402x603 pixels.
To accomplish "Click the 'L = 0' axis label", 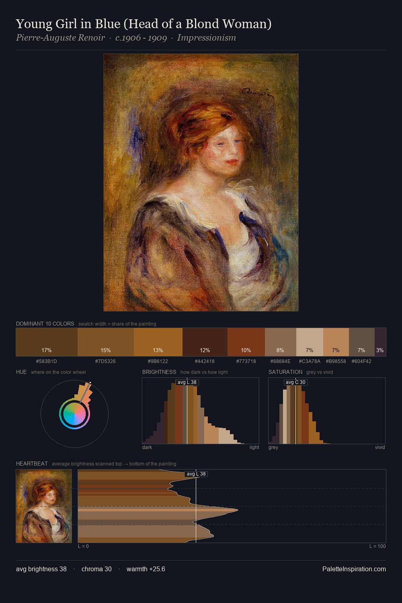I will click(x=83, y=546).
